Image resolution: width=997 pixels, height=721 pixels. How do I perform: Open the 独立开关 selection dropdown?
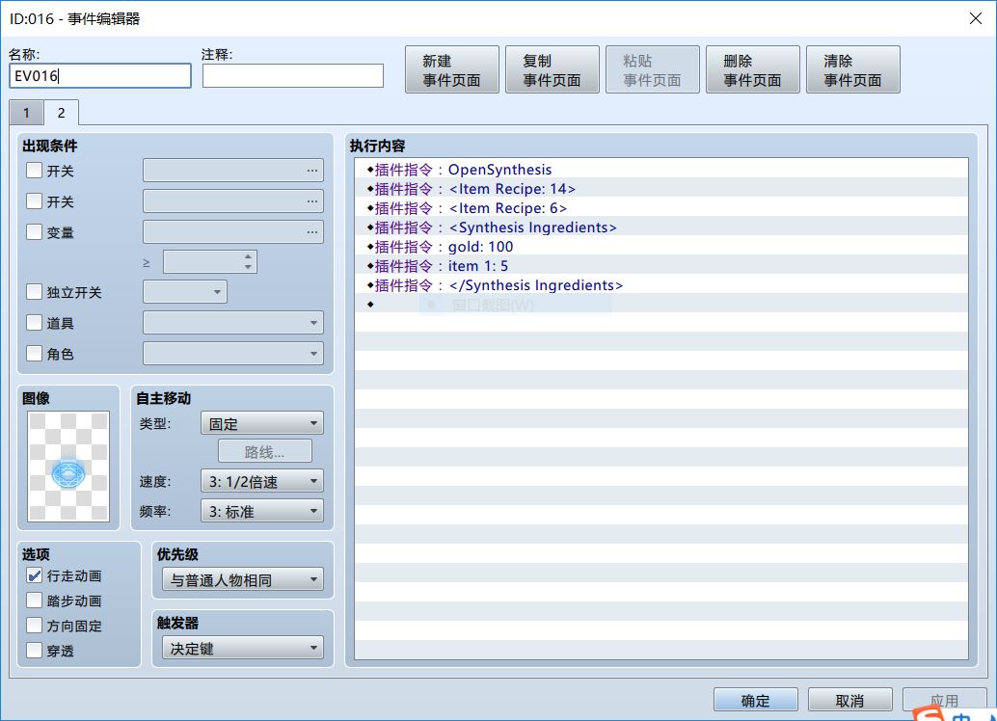point(185,292)
